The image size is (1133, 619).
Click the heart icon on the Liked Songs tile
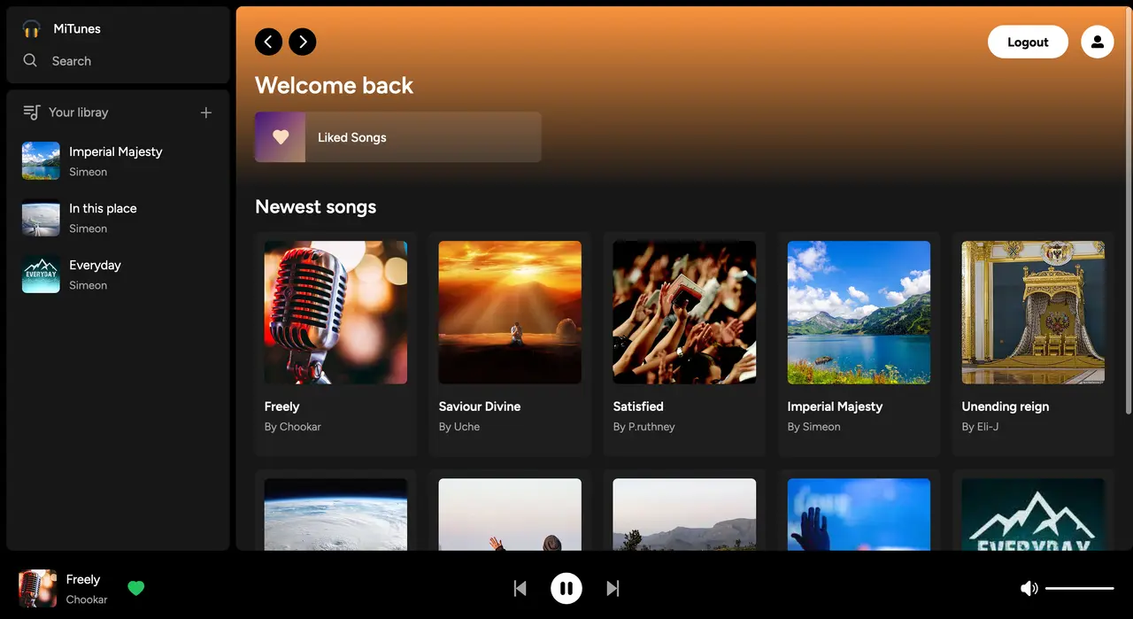click(x=281, y=137)
